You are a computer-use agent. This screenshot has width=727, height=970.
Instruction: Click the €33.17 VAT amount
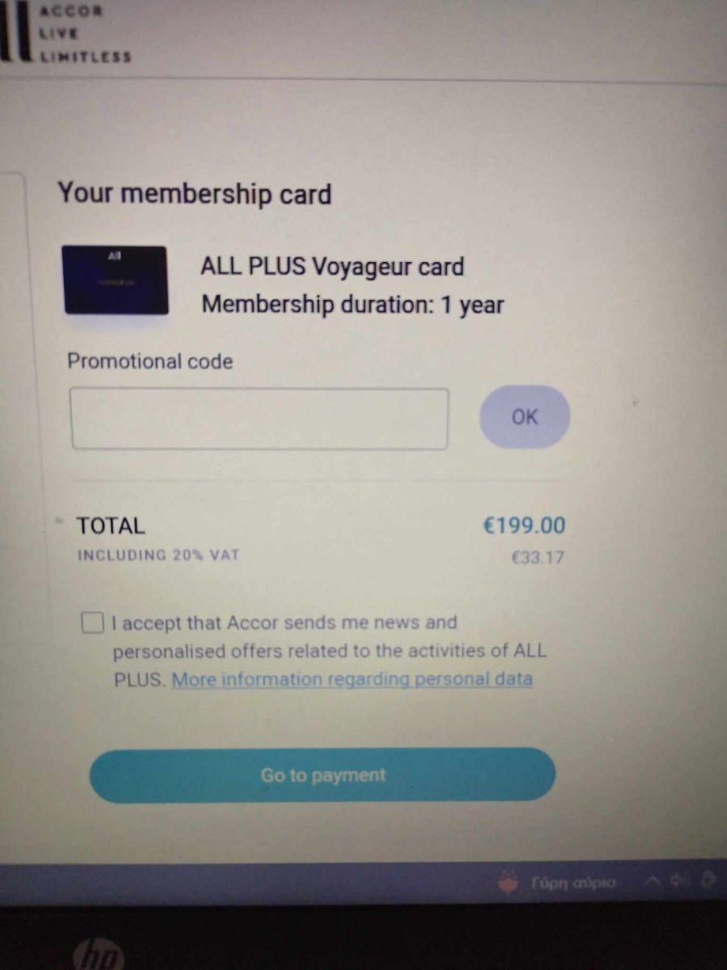click(x=537, y=557)
